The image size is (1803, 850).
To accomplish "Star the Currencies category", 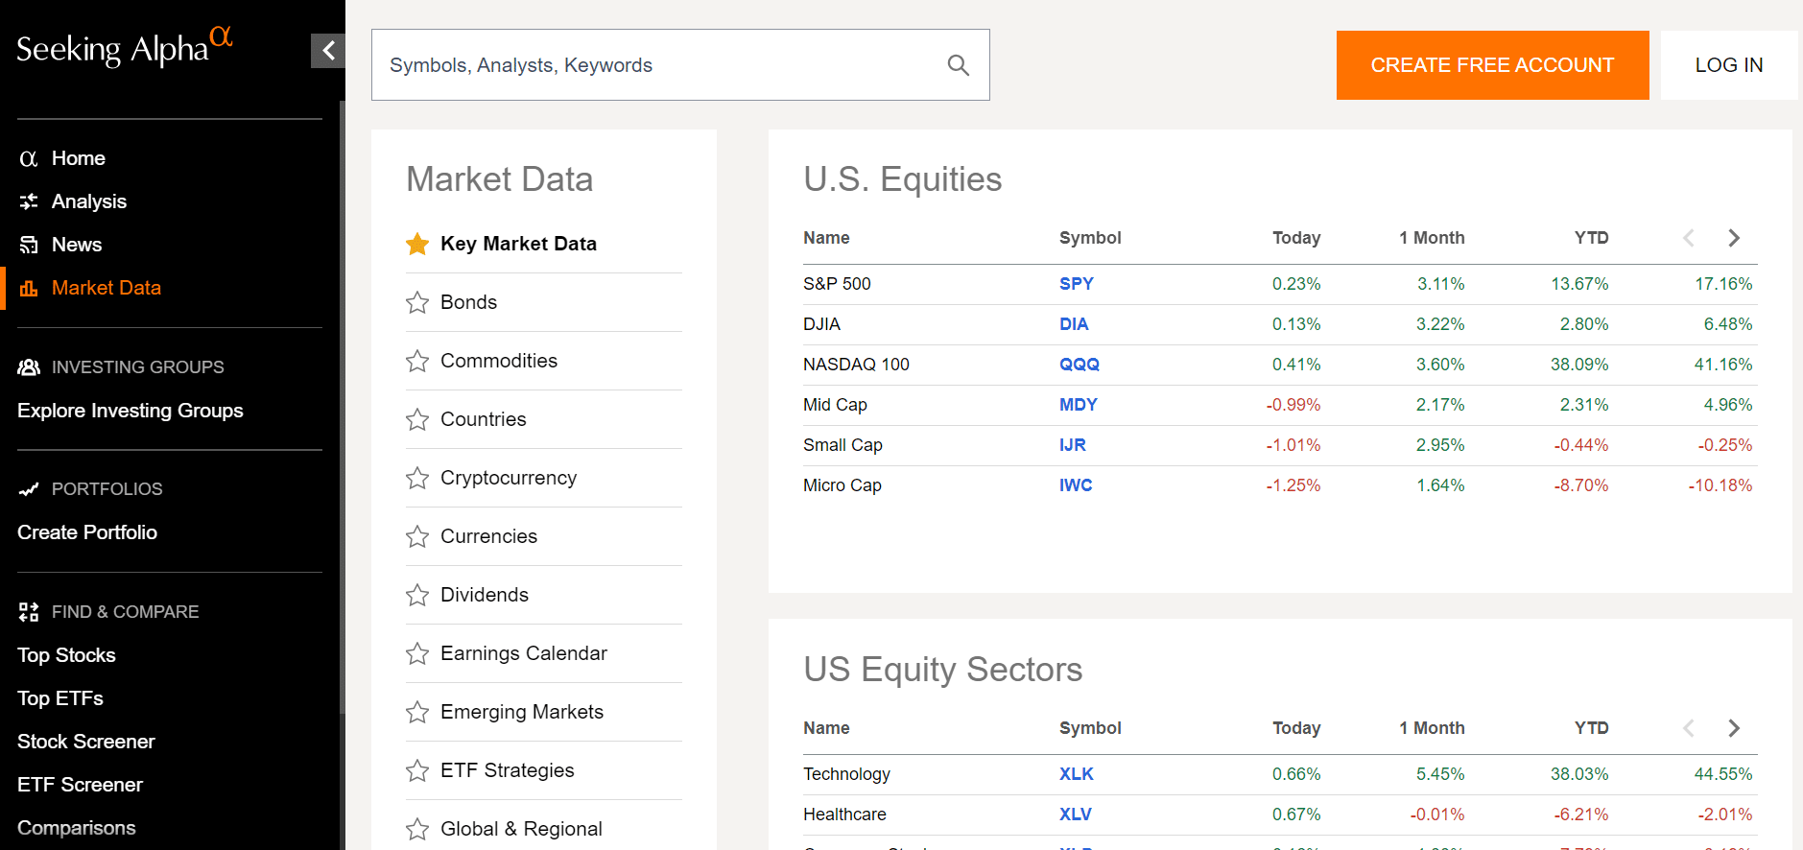I will click(417, 536).
